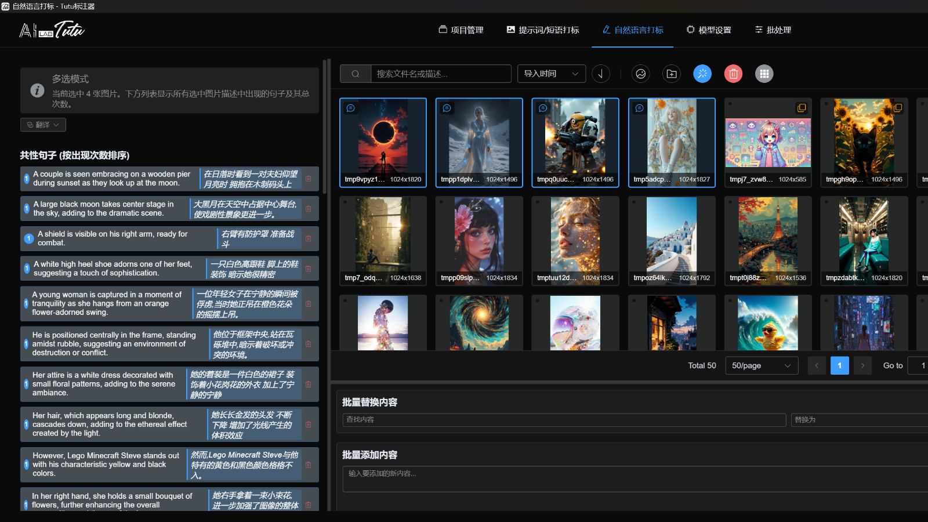Toggle the sort direction arrow button
This screenshot has width=928, height=522.
(601, 74)
